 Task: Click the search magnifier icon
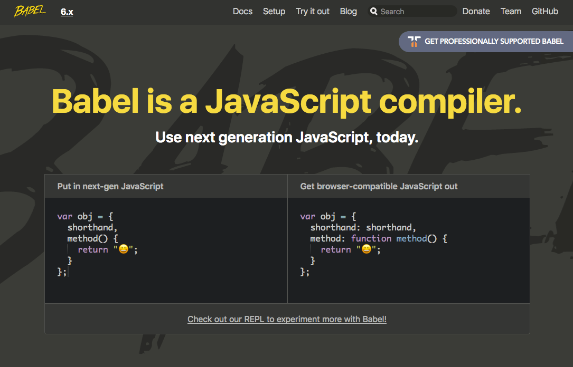click(374, 11)
